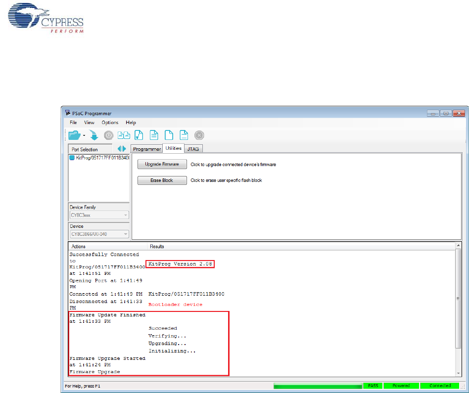Open the File menu
This screenshot has height=393, width=469.
(x=73, y=123)
